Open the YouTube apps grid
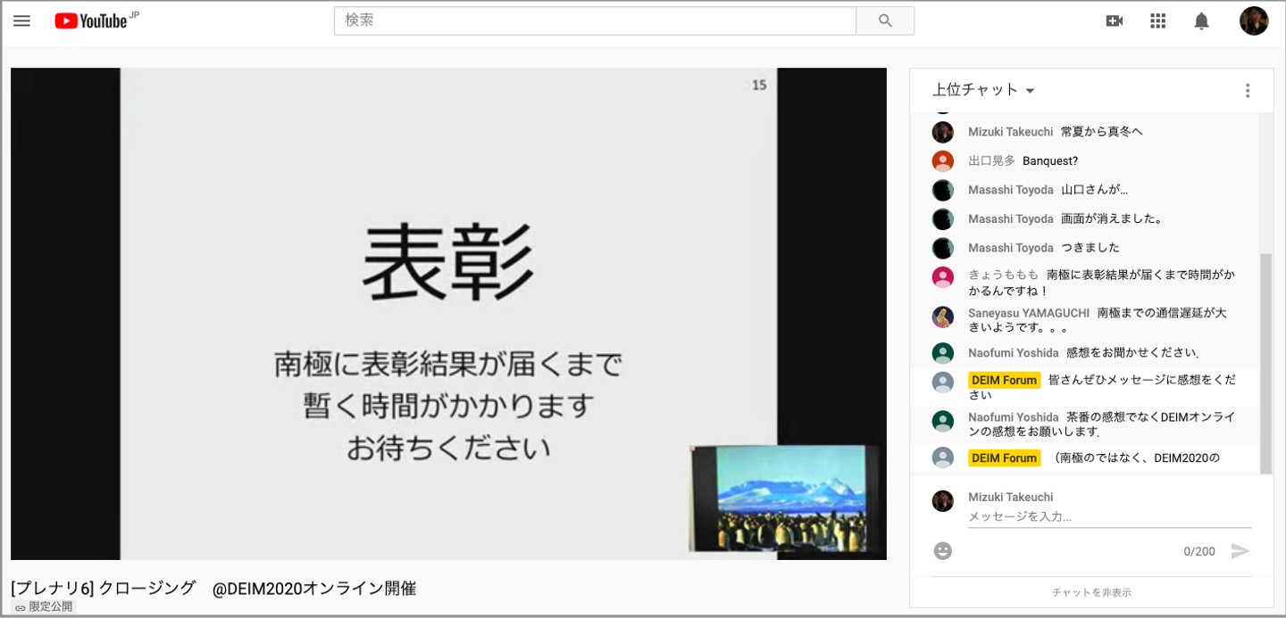Viewport: 1286px width, 618px height. (1158, 21)
